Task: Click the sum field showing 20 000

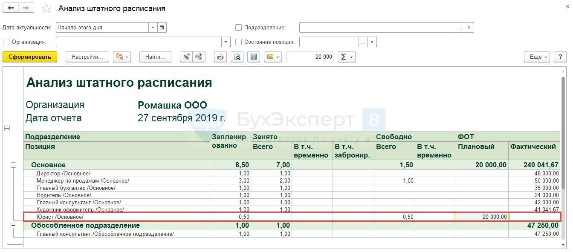Action: click(x=310, y=57)
